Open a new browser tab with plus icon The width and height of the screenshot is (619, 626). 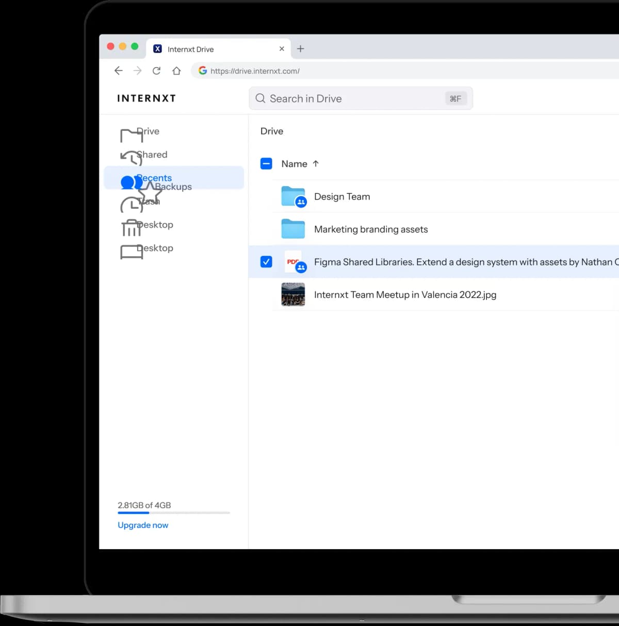301,48
